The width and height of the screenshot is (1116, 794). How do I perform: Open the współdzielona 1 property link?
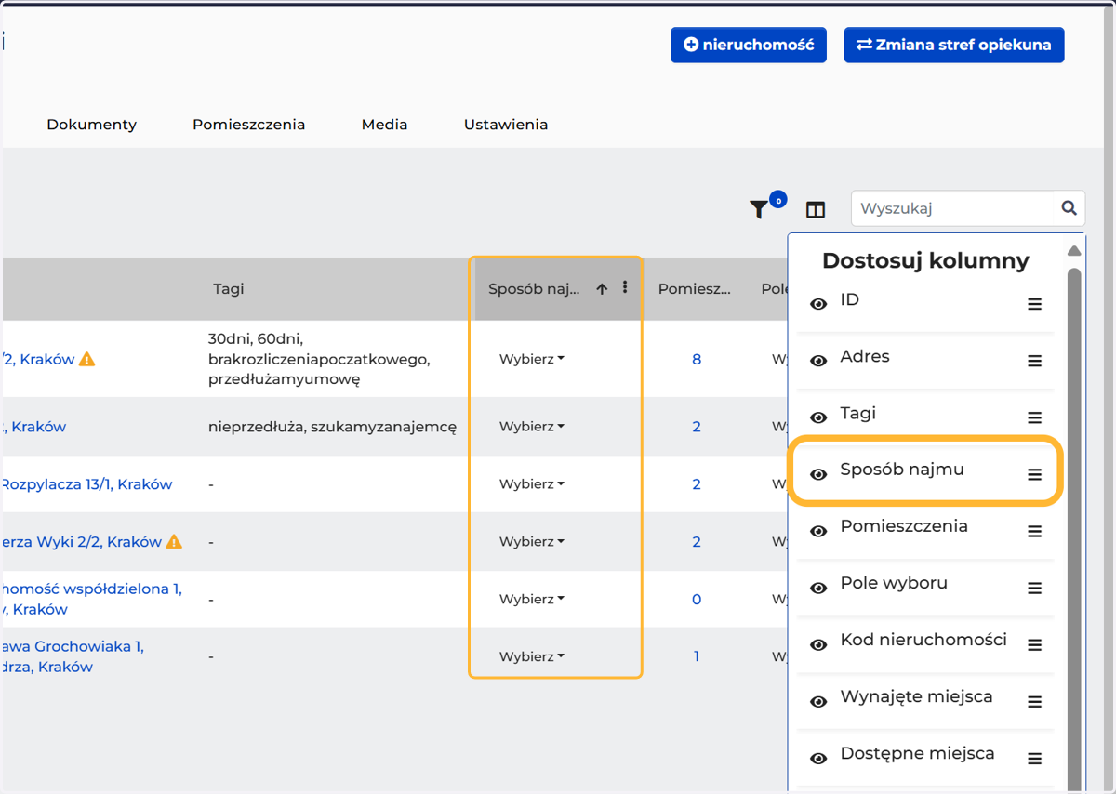(91, 599)
